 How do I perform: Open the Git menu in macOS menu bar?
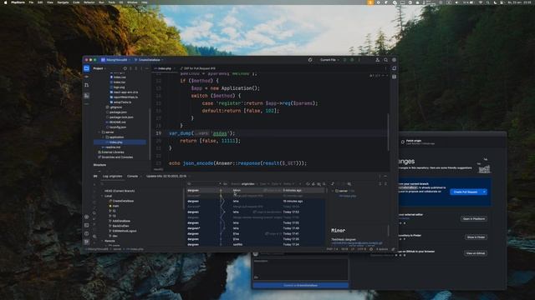point(121,2)
